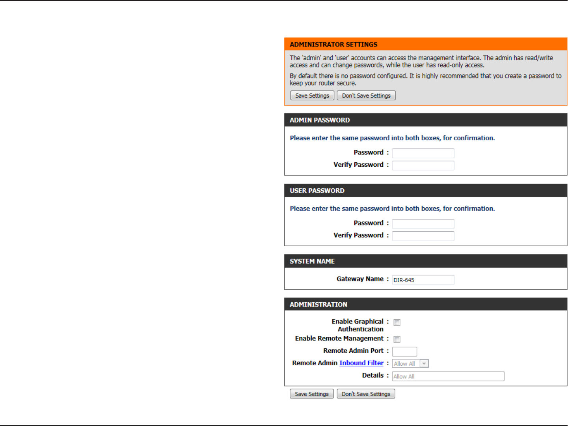Click the Enable Remote Management label
Image resolution: width=568 pixels, height=426 pixels.
tap(339, 339)
